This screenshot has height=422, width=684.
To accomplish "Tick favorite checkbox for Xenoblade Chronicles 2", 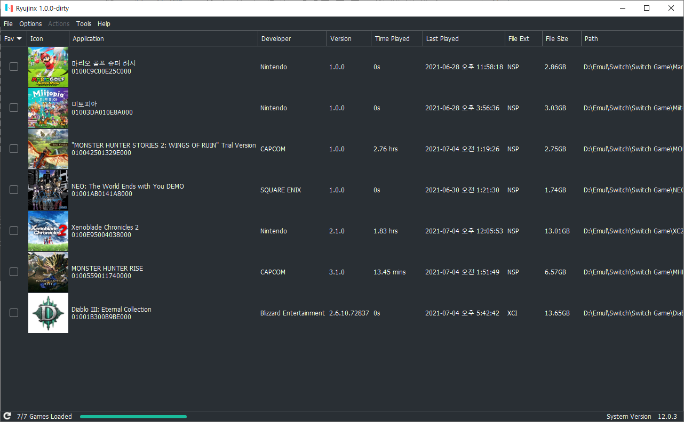I will [14, 231].
